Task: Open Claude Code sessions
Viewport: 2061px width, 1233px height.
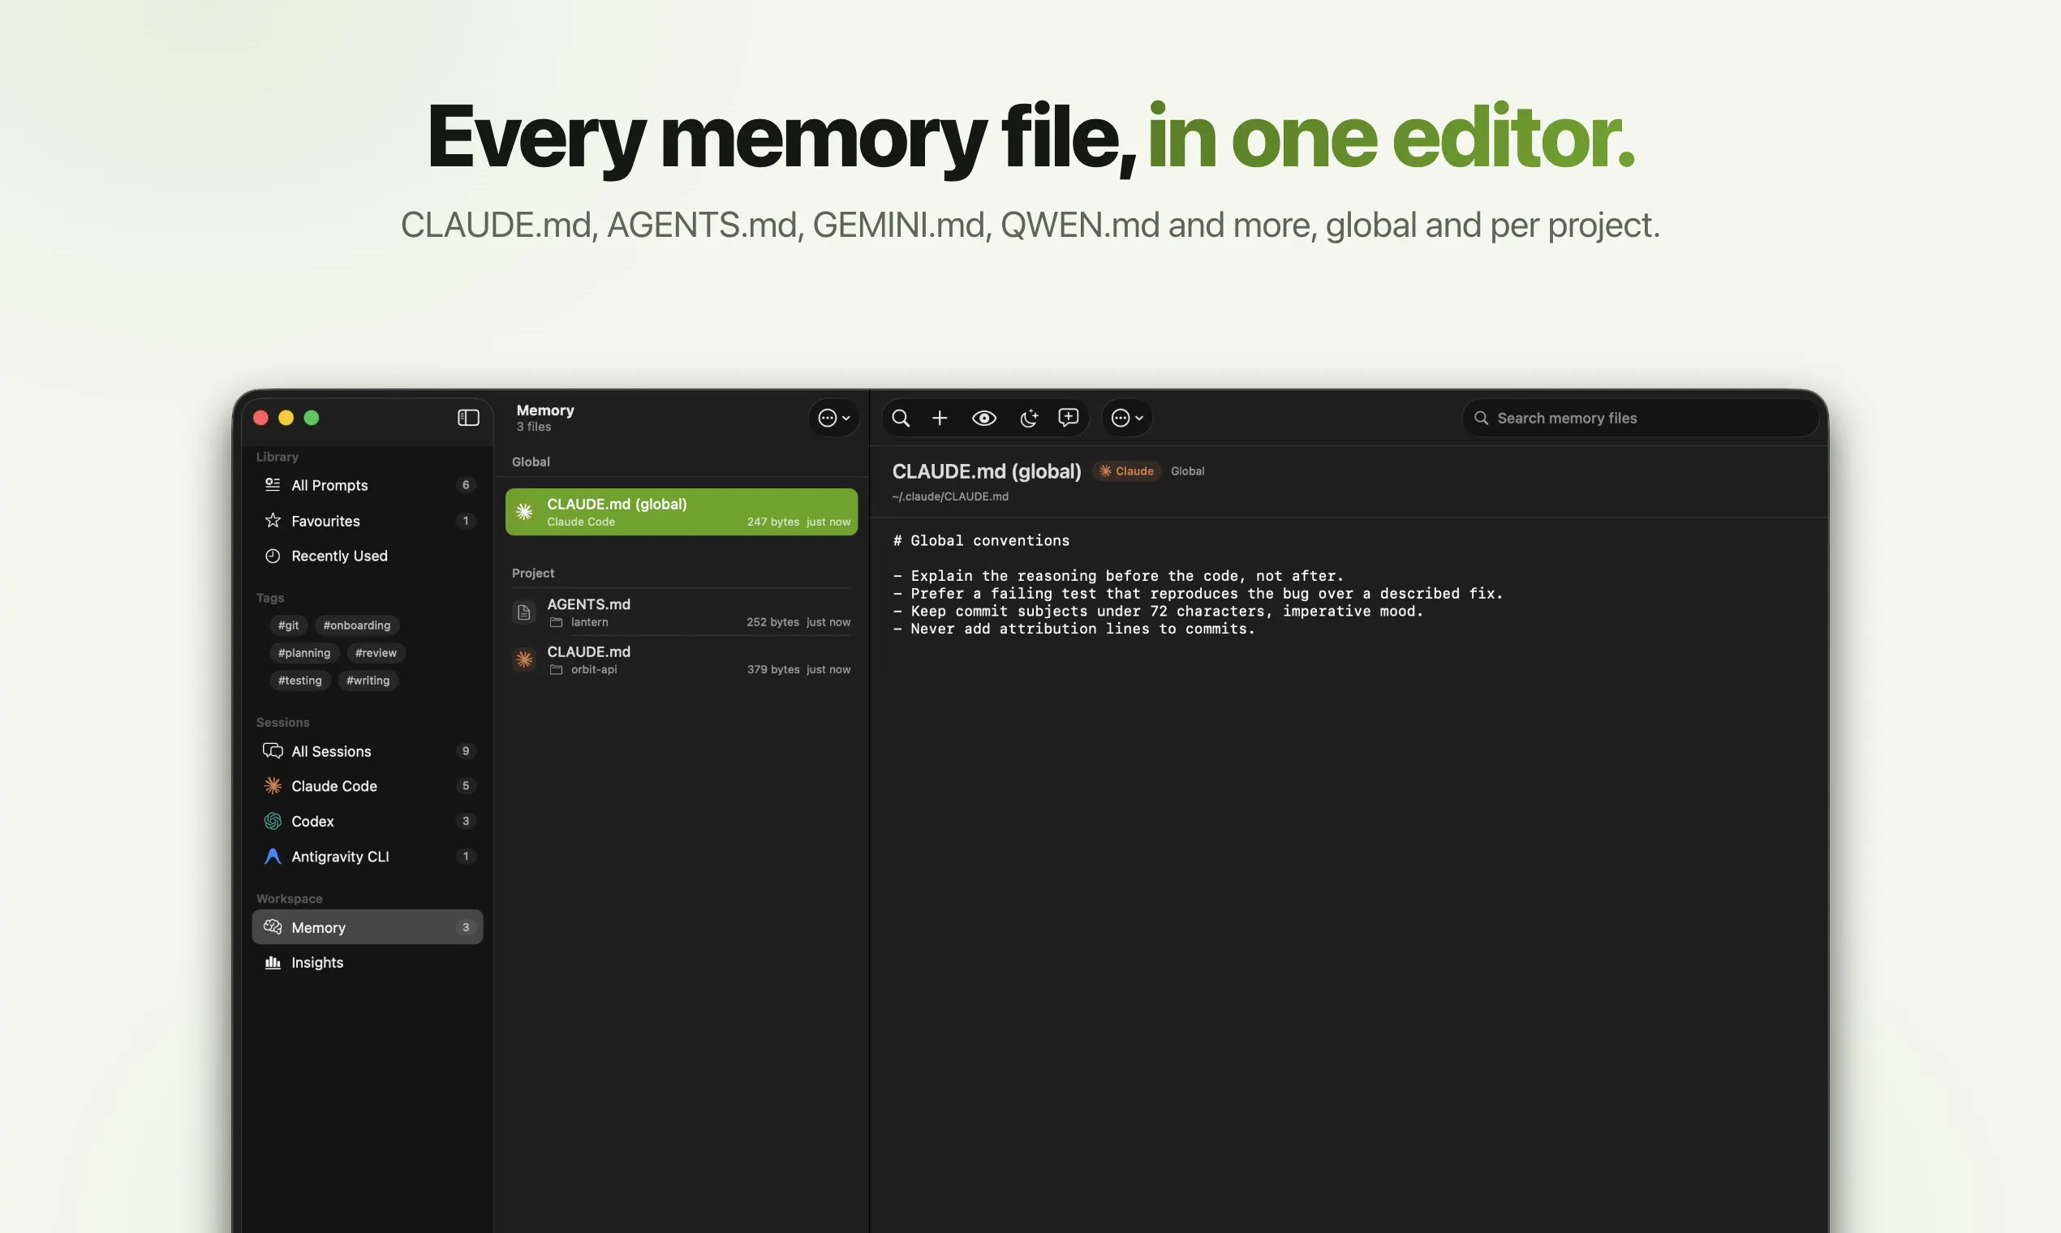Action: [x=368, y=786]
